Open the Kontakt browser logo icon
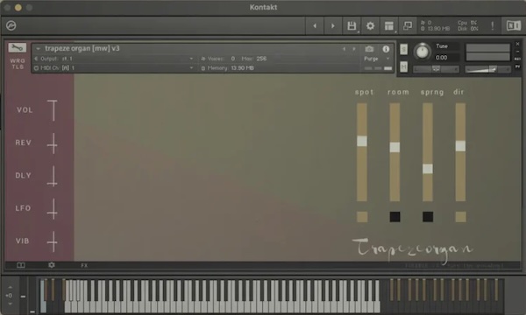This screenshot has width=526, height=315. point(11,25)
